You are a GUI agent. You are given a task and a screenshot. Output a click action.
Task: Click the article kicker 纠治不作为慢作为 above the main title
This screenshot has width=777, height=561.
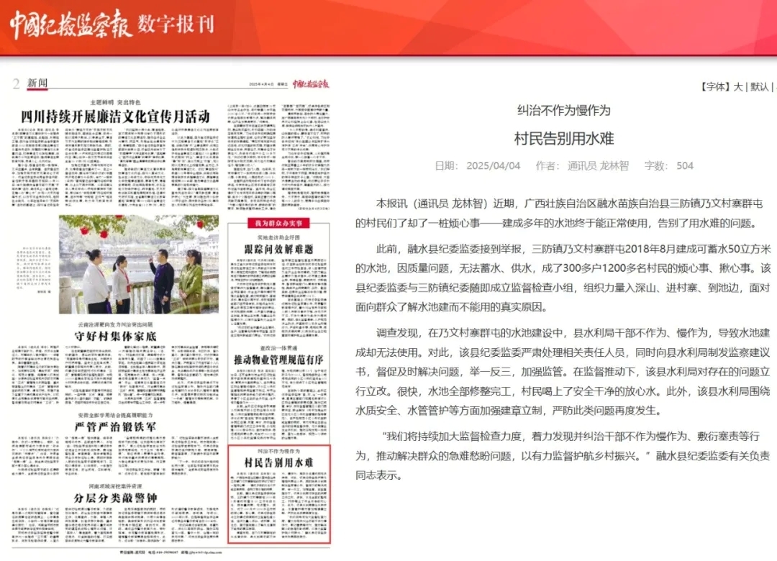point(564,110)
